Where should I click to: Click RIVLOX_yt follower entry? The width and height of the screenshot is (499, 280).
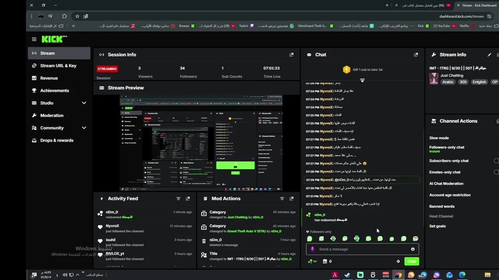pos(145,256)
